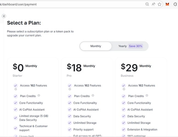The height and width of the screenshot is (137, 178).
Task: Switch billing to Yearly plan
Action: tap(122, 46)
